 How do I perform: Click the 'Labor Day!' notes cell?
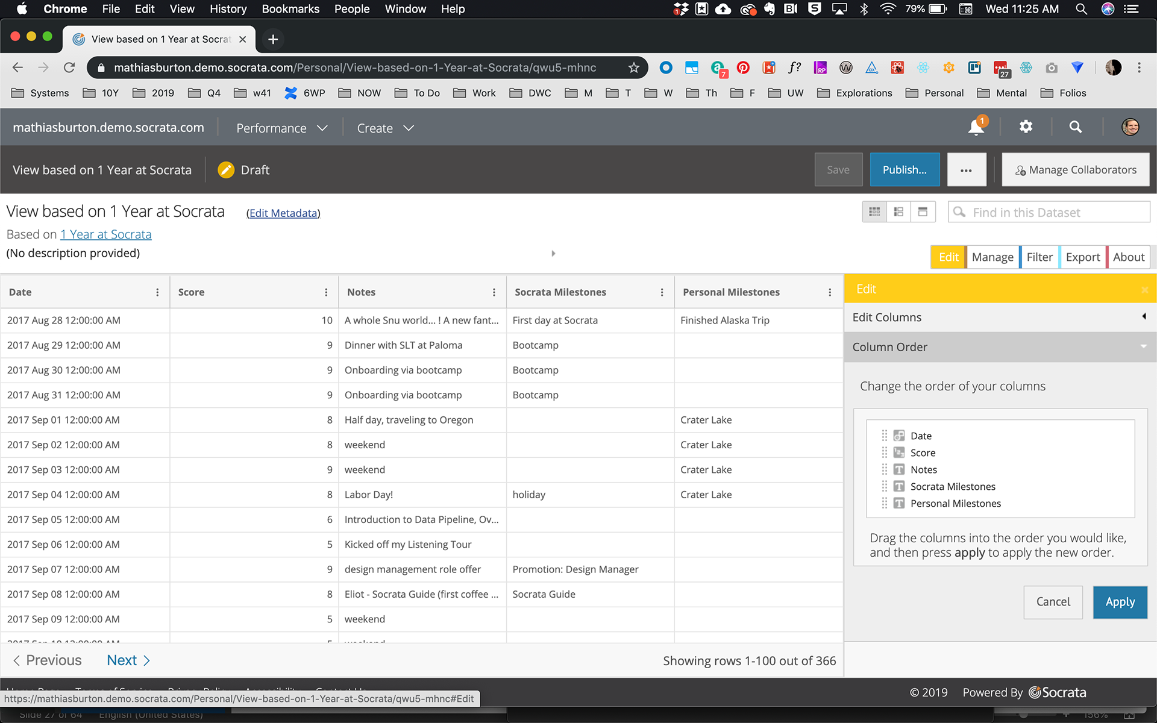coord(422,495)
